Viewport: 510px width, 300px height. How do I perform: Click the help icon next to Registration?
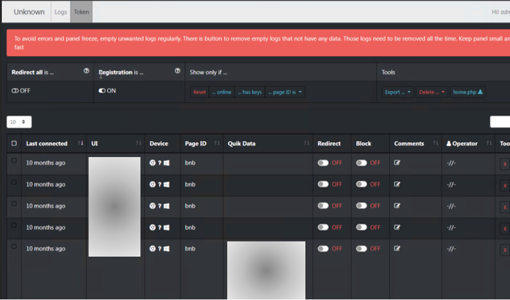pyautogui.click(x=178, y=71)
